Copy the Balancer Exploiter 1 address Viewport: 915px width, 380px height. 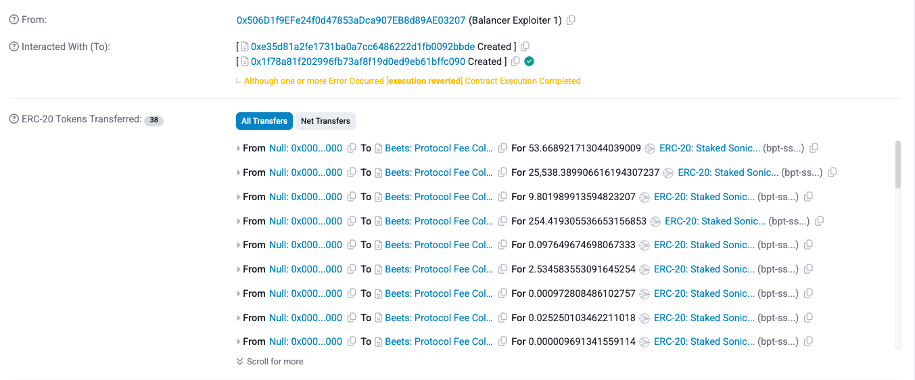tap(571, 20)
